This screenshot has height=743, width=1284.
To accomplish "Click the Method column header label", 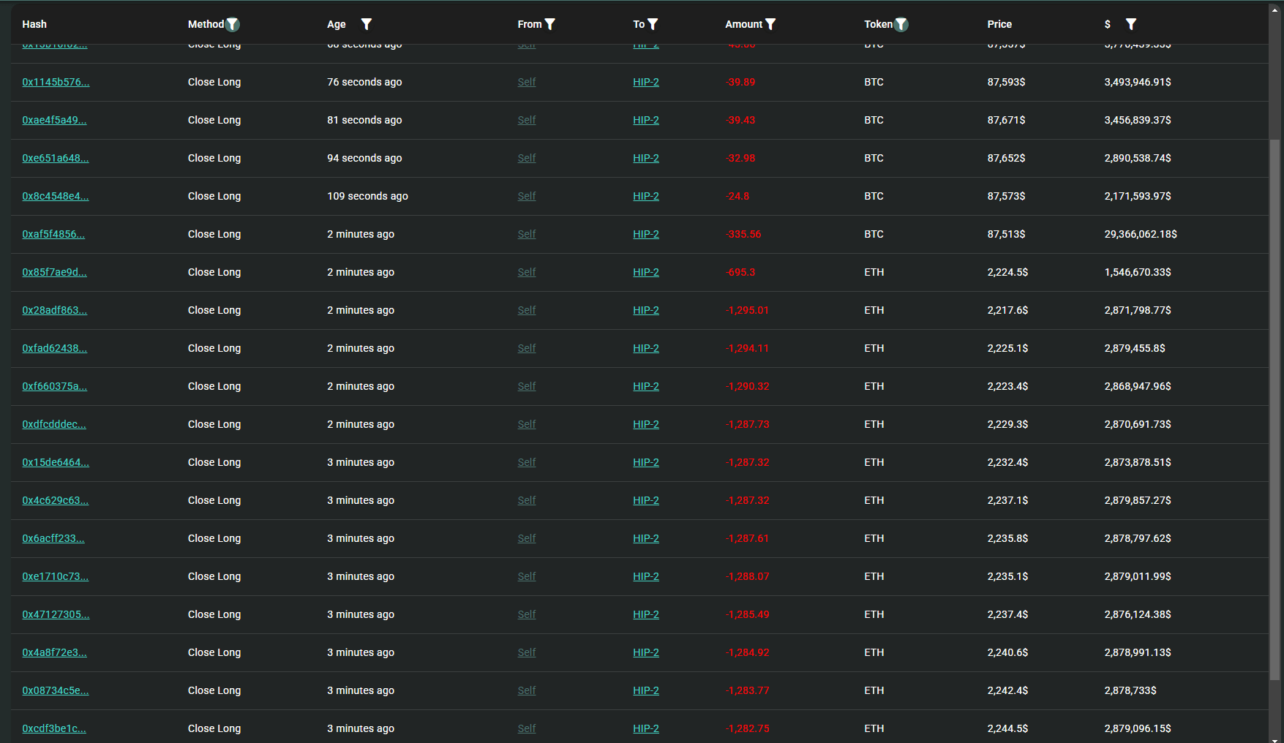I will pyautogui.click(x=206, y=24).
